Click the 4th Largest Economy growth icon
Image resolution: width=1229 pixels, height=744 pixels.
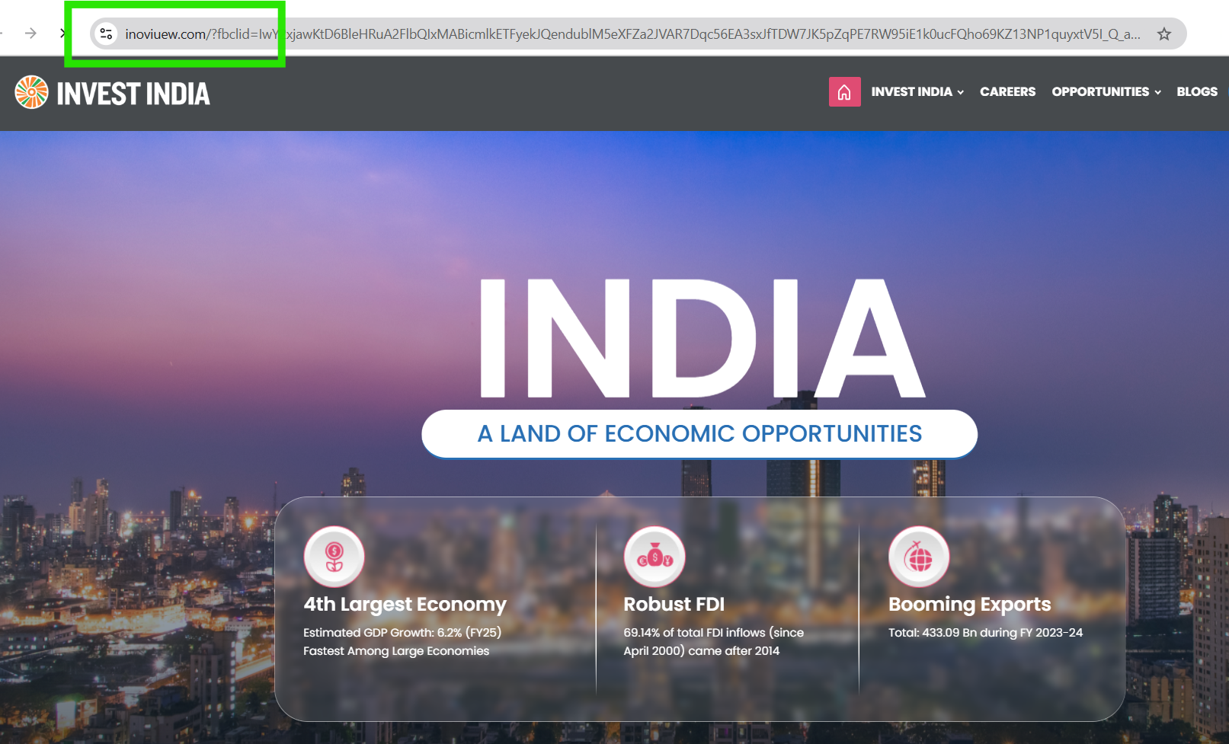click(x=334, y=557)
